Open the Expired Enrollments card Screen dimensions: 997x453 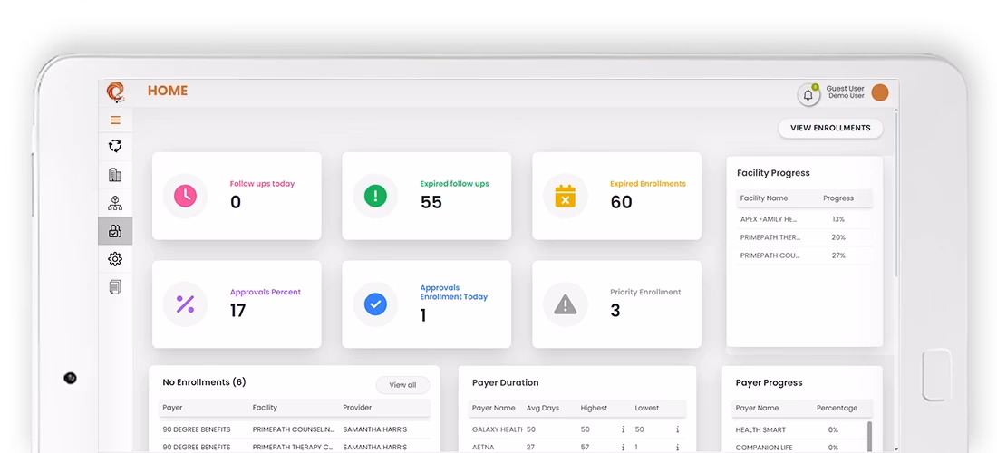coord(616,196)
